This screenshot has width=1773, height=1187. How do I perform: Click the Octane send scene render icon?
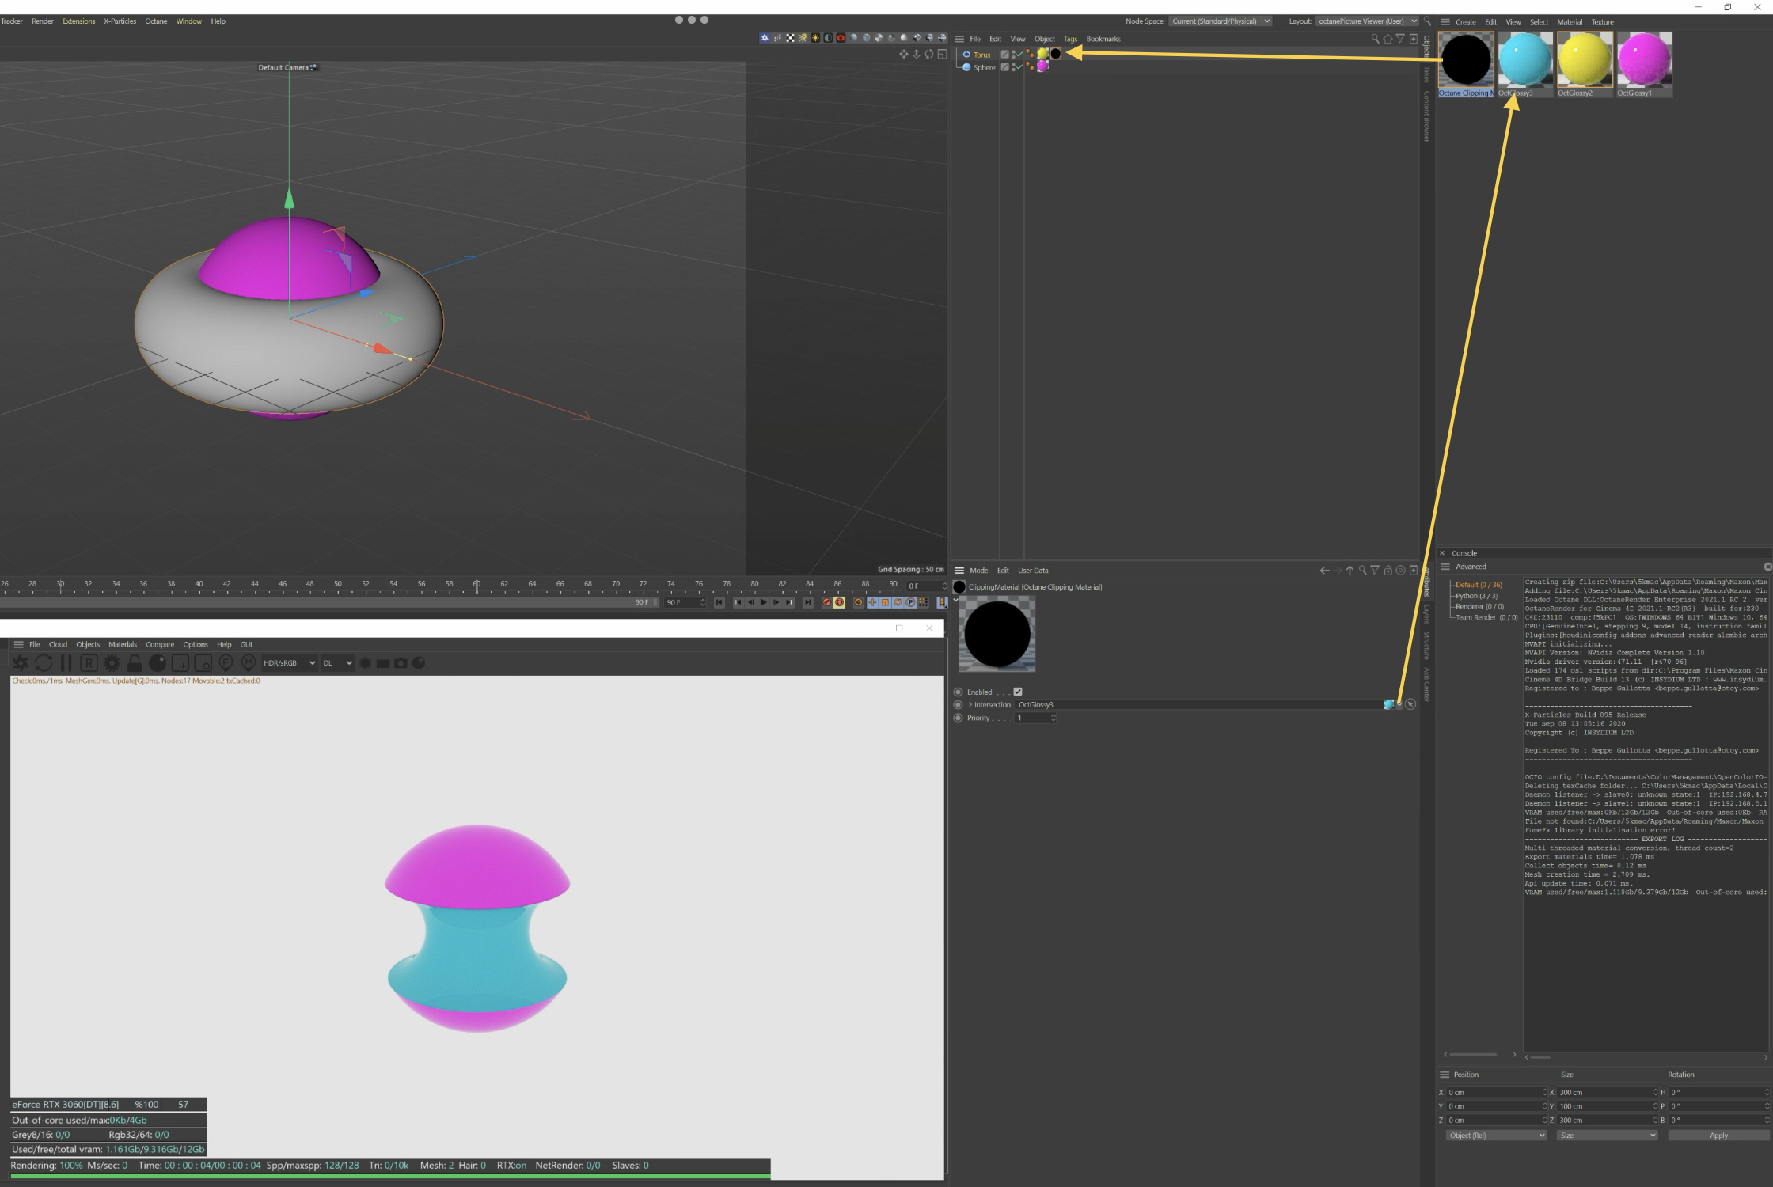click(21, 663)
